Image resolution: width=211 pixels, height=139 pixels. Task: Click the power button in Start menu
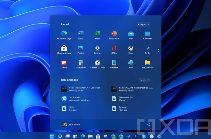coord(149,124)
